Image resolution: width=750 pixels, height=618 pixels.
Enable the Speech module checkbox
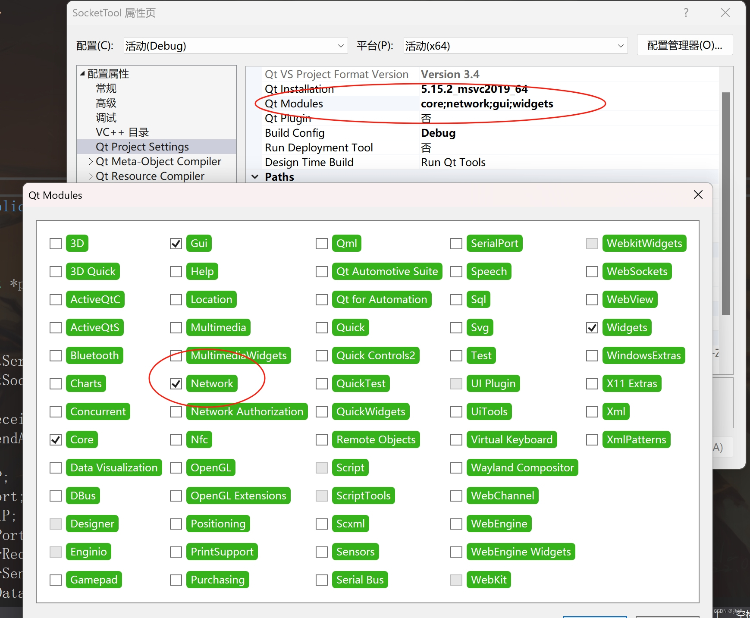[x=456, y=272]
